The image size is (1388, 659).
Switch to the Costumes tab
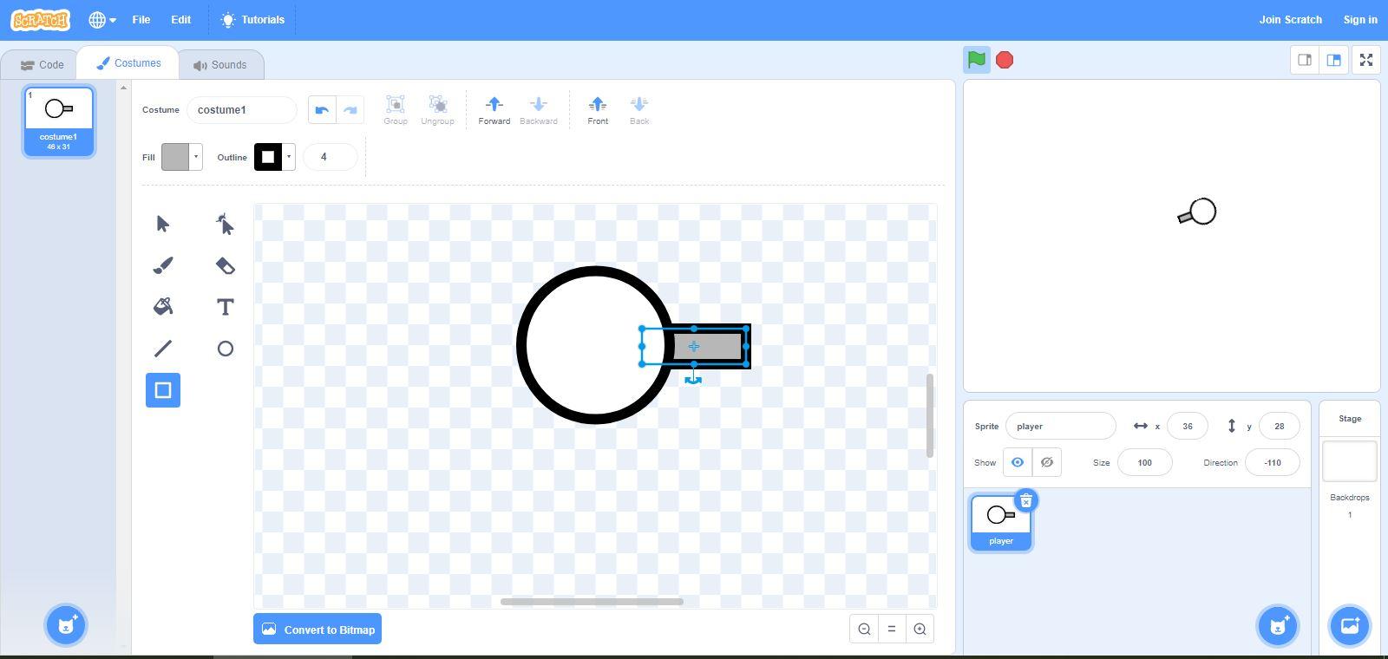pyautogui.click(x=128, y=63)
